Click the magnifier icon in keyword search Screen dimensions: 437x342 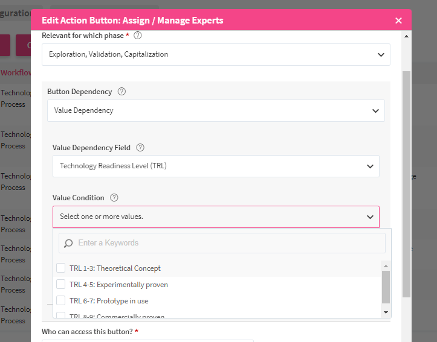coord(68,243)
